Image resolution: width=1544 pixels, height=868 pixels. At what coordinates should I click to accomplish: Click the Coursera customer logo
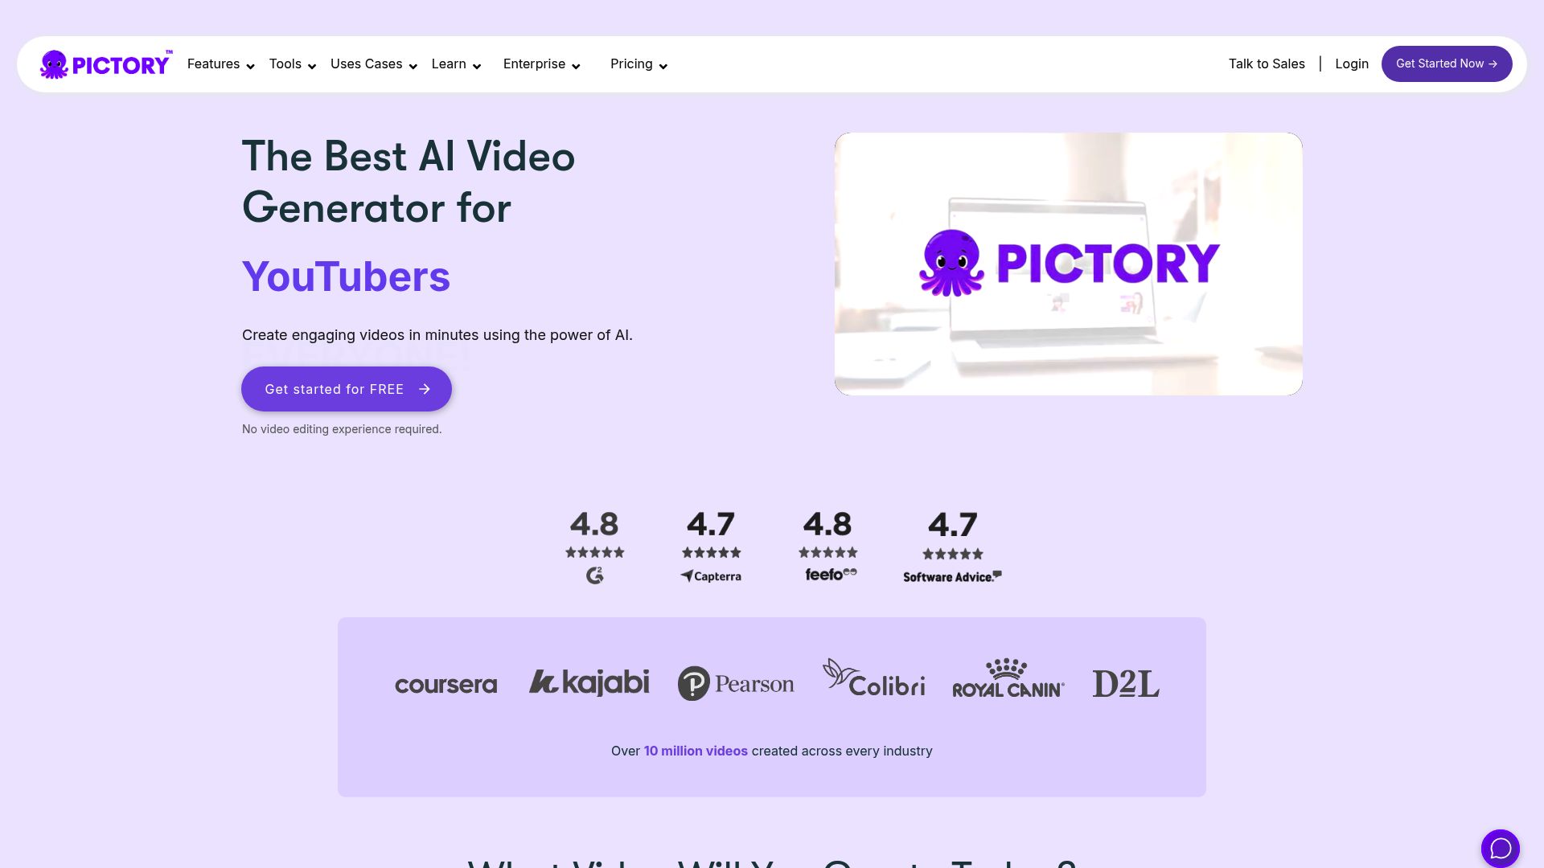446,685
